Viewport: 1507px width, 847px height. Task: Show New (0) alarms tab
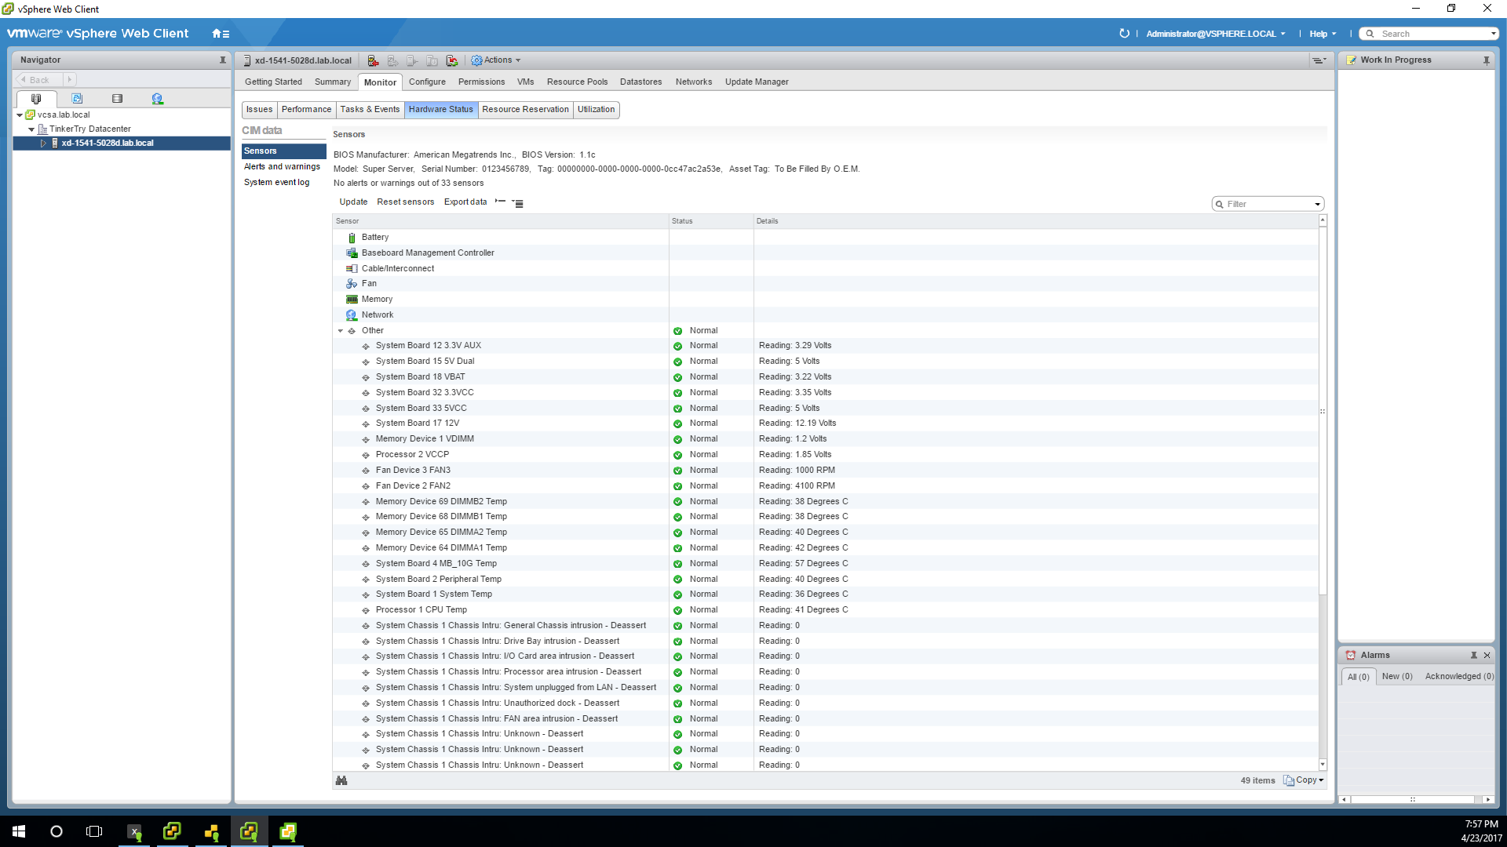point(1396,676)
